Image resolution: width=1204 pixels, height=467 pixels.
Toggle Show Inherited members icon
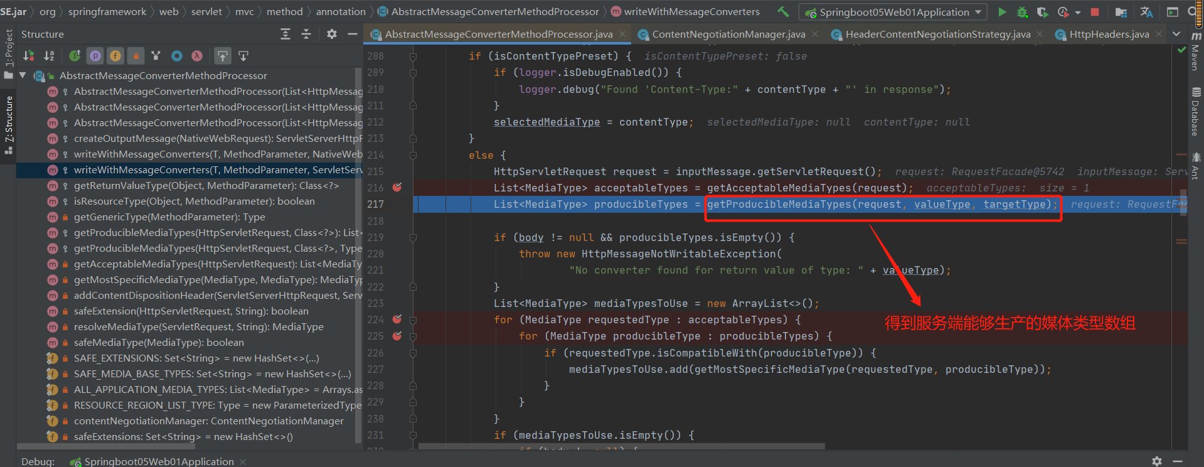[156, 56]
